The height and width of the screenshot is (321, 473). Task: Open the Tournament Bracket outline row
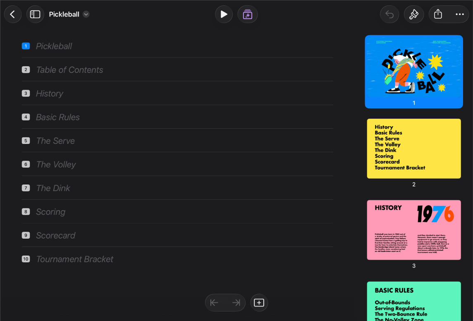pyautogui.click(x=177, y=259)
